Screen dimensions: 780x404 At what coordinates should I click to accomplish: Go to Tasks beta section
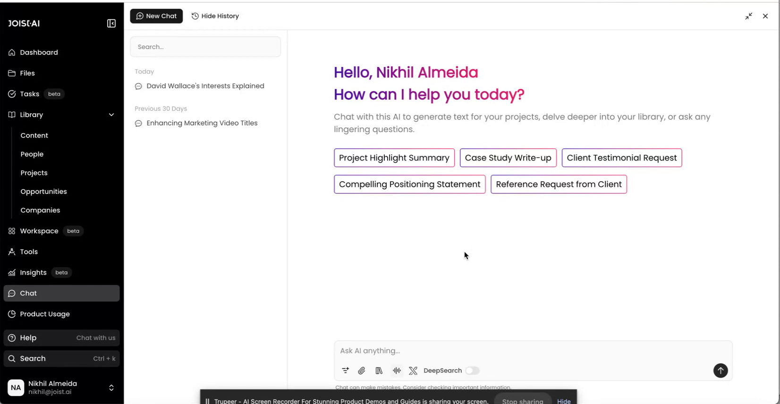pyautogui.click(x=61, y=94)
